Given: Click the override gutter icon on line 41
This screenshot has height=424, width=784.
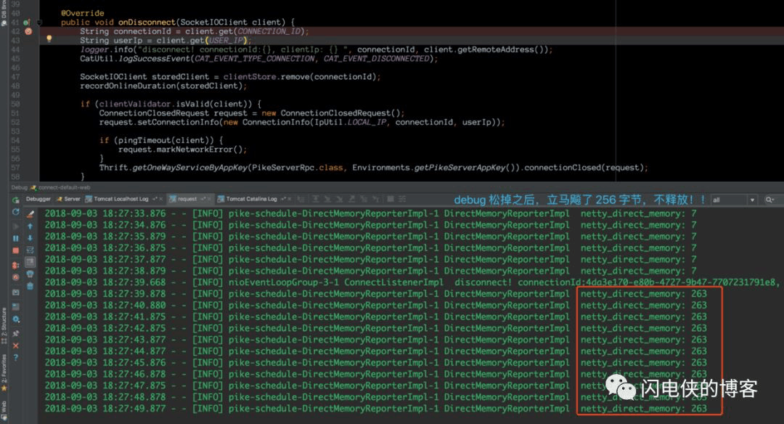Looking at the screenshot, I should [x=27, y=23].
